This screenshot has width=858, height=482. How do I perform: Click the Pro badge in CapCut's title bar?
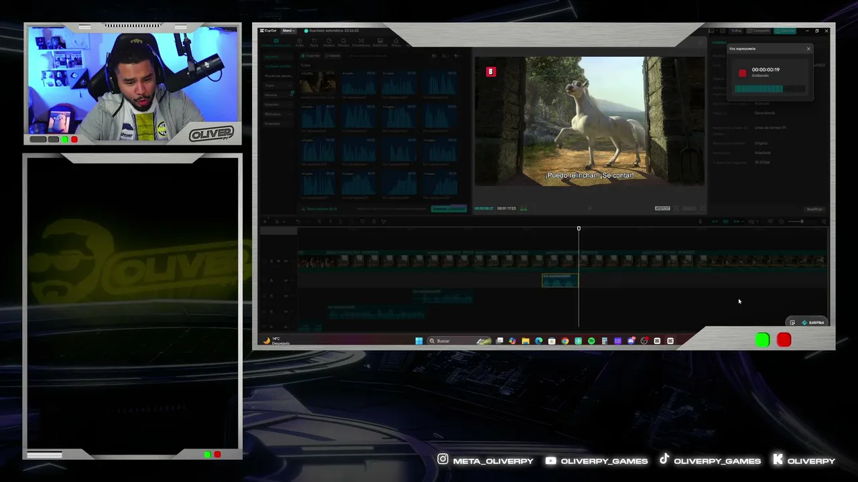tap(737, 31)
